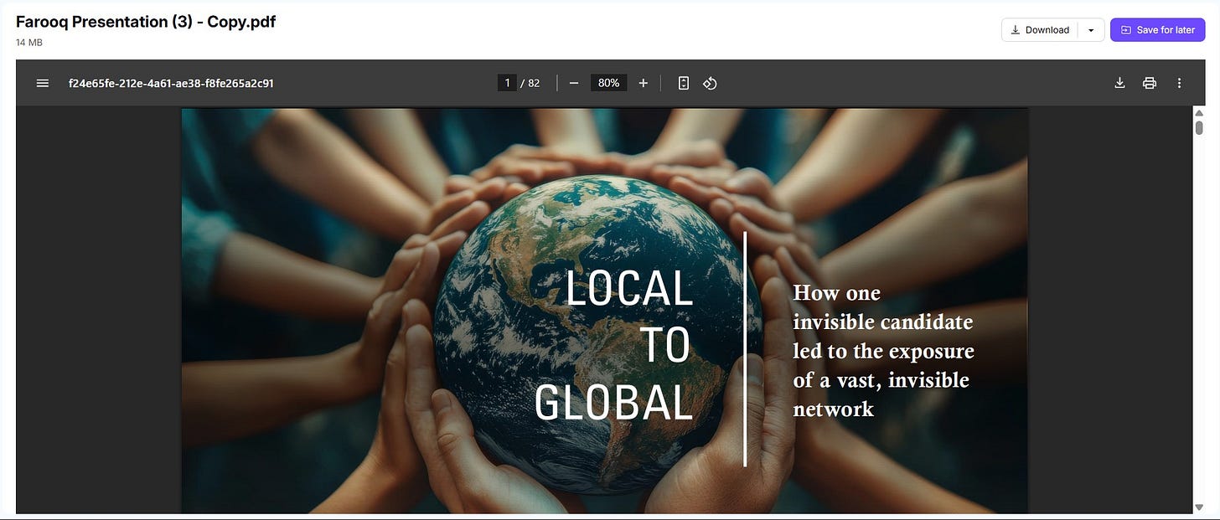Click the page number input field
Image resolution: width=1220 pixels, height=520 pixels.
pos(507,83)
